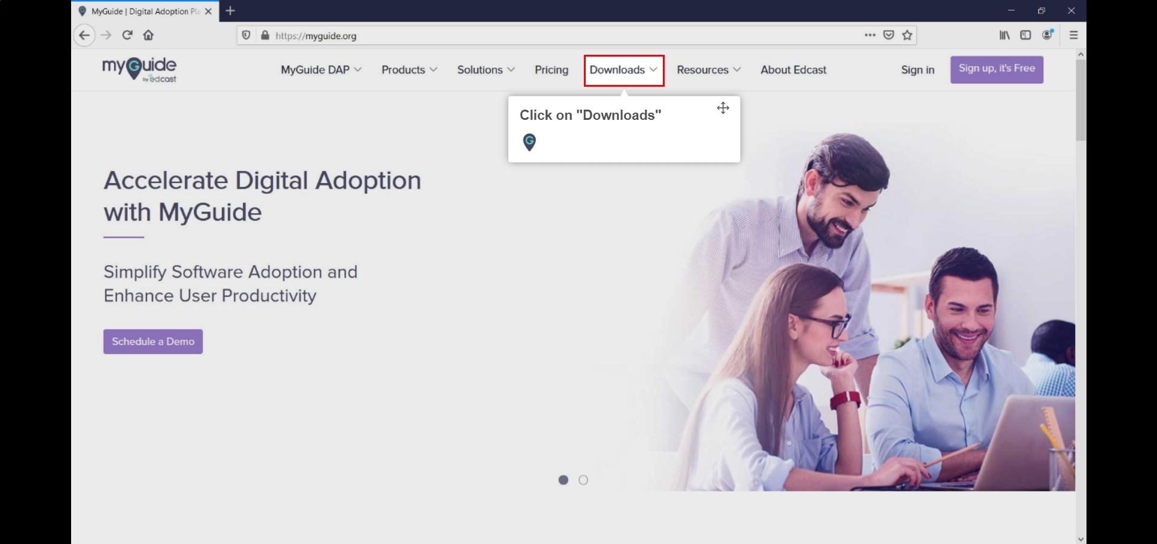Open the Firefox Library icon

click(1005, 36)
